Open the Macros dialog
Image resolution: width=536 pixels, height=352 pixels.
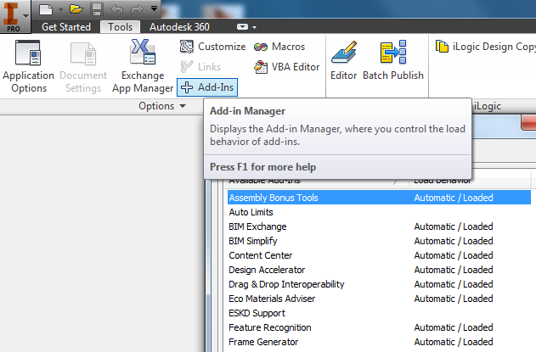[279, 47]
